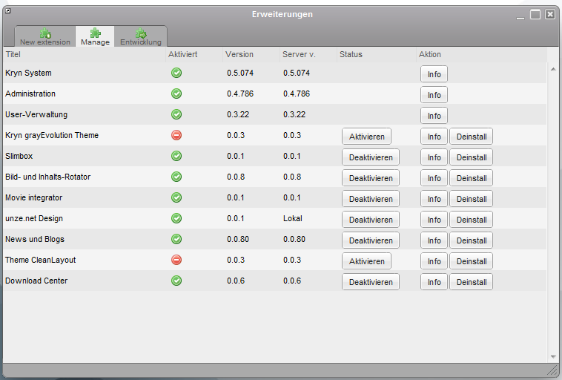Click the green check icon for Slimbox

(x=176, y=156)
